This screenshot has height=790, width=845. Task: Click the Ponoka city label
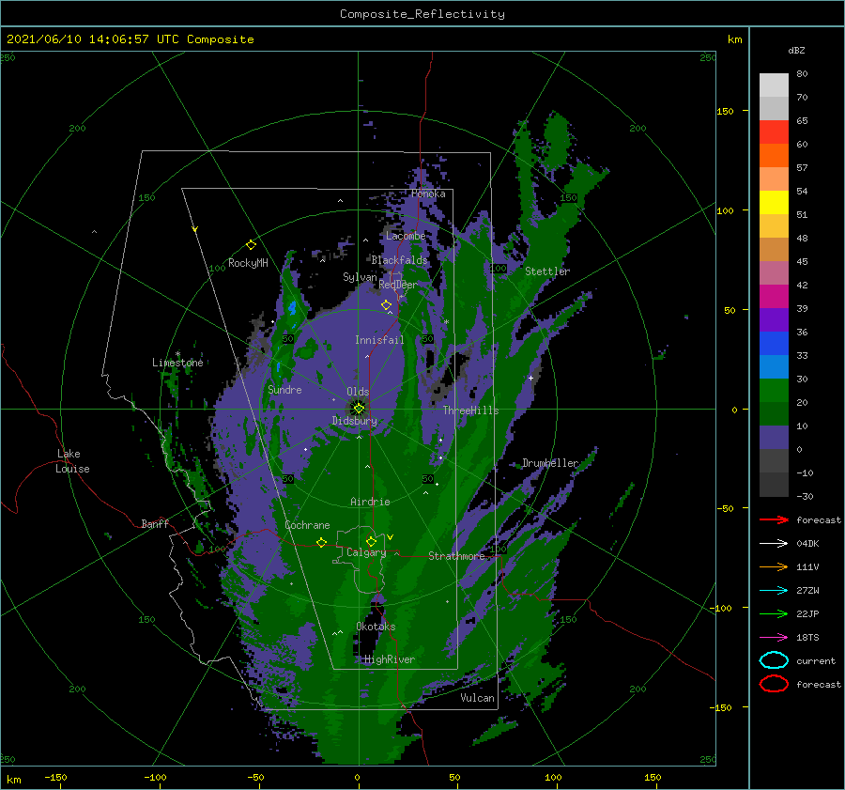[428, 194]
